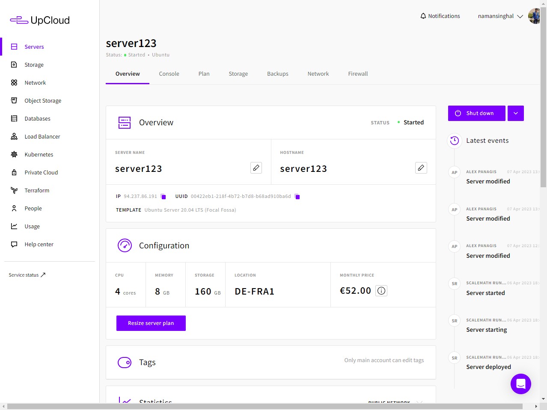
Task: Open the Service status link
Action: click(27, 275)
